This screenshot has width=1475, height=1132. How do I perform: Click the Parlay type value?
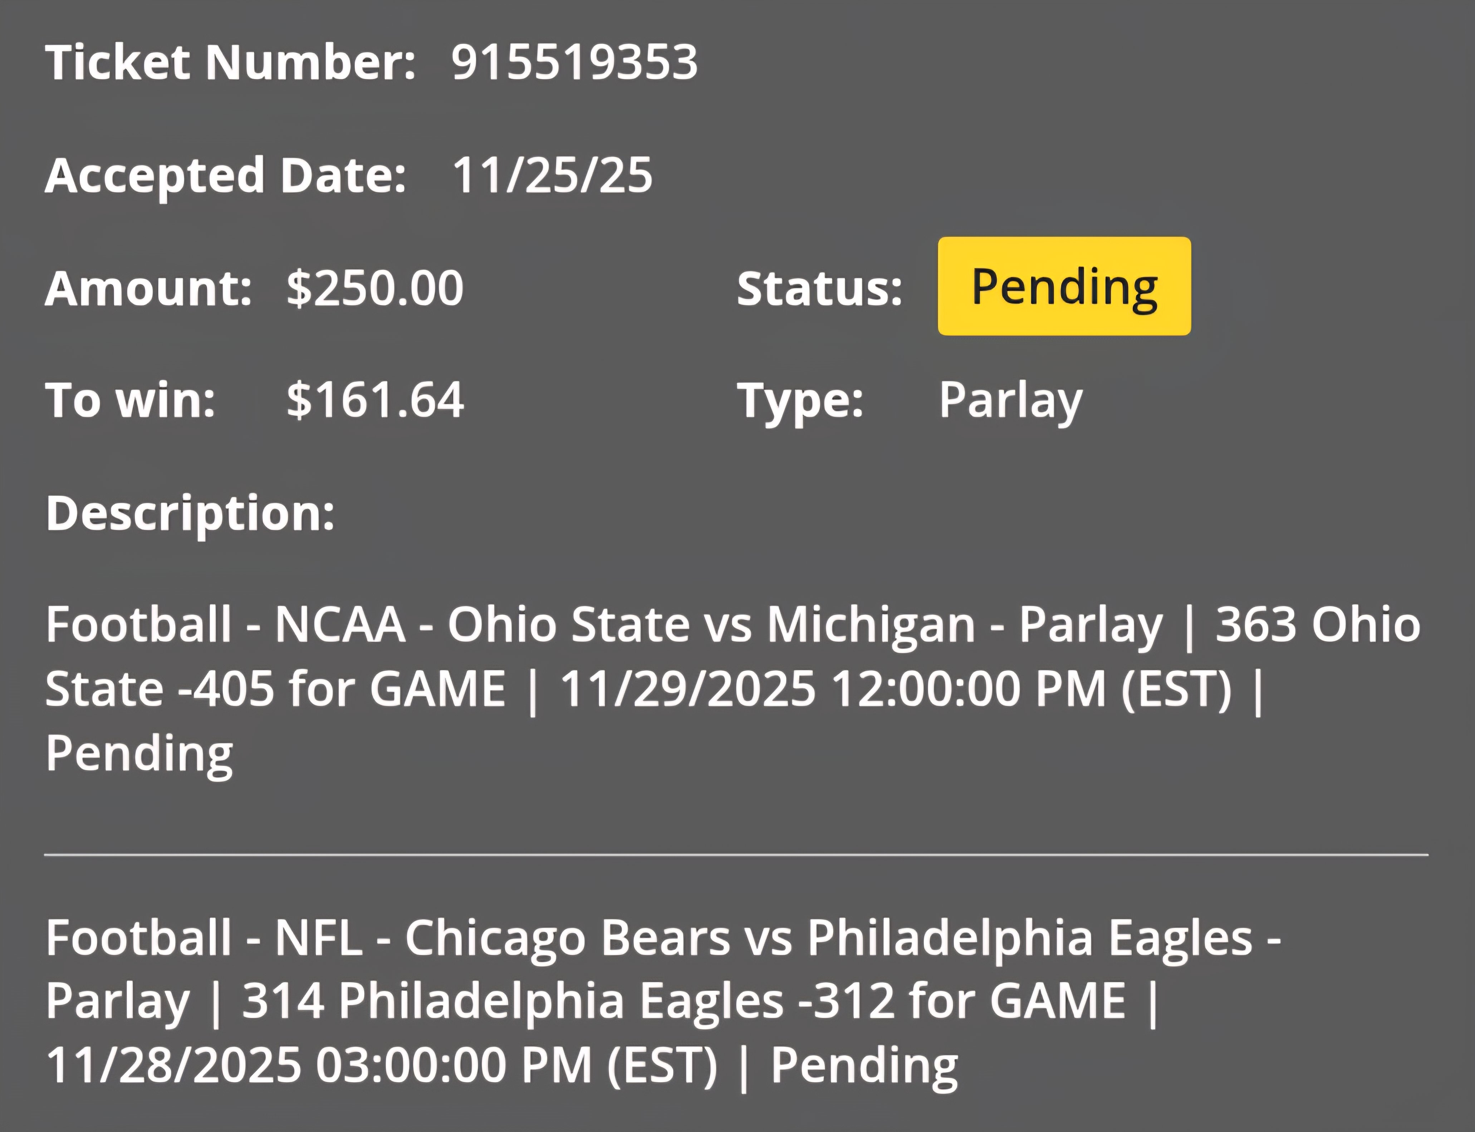(1010, 400)
